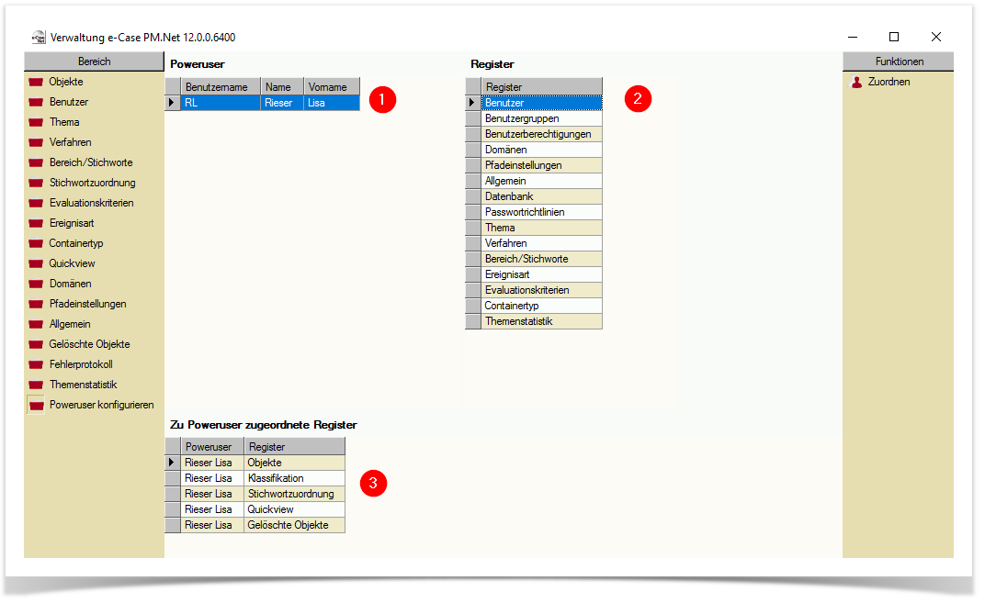985x603 pixels.
Task: Click the Funktionen panel header
Action: (899, 61)
